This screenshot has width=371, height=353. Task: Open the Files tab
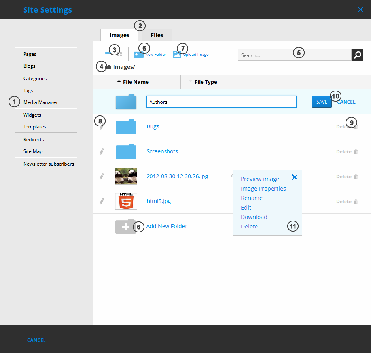157,35
